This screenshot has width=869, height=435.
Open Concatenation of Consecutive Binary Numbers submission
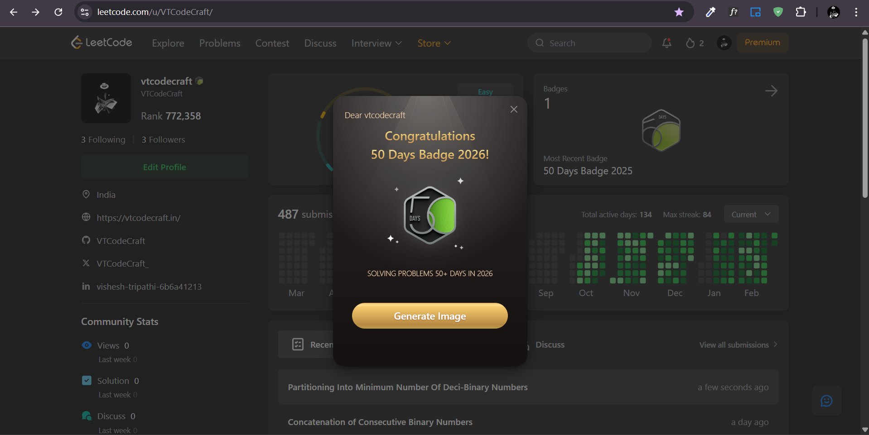pyautogui.click(x=528, y=422)
